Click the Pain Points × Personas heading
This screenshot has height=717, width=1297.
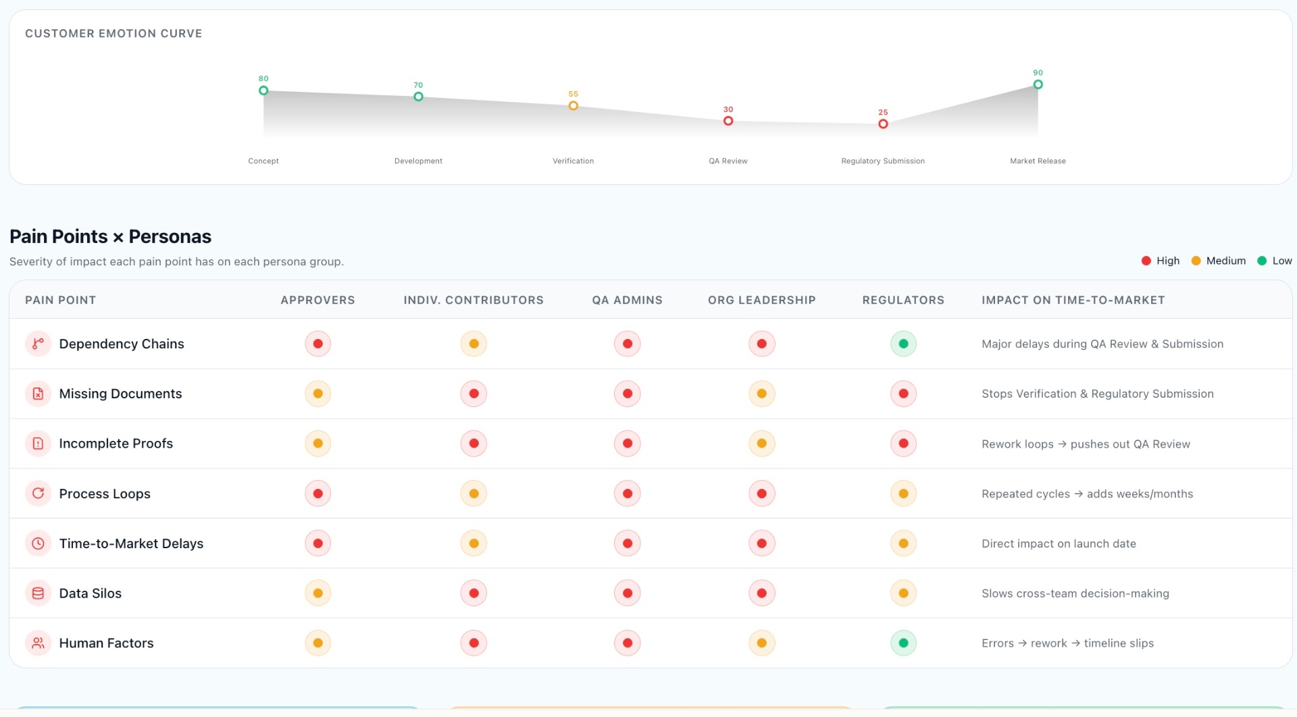click(x=110, y=236)
